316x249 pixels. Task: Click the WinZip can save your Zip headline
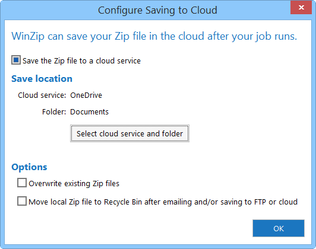pyautogui.click(x=154, y=36)
